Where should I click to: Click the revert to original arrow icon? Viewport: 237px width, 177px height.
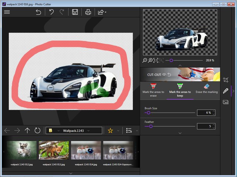pos(39,12)
